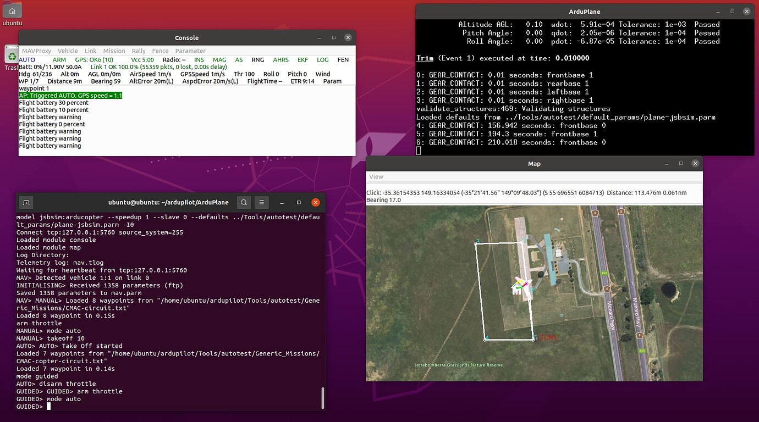Click the MAG status indicator
This screenshot has height=422, width=759.
coord(219,60)
